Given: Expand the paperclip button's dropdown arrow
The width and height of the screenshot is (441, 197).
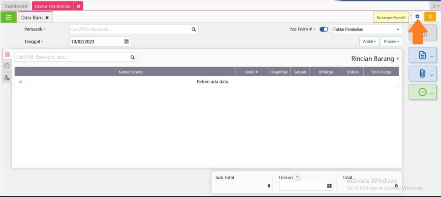Looking at the screenshot, I should pos(432,75).
